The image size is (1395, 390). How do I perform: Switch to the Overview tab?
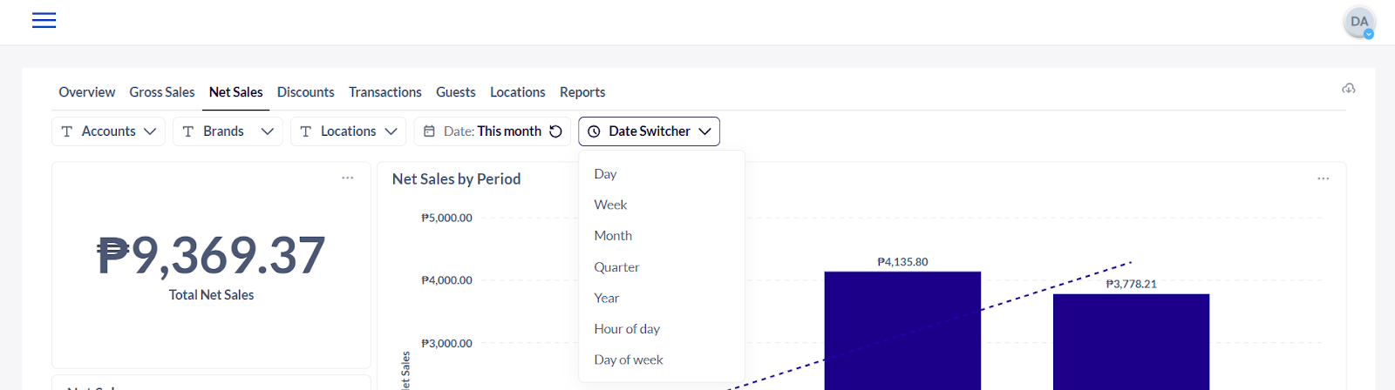pyautogui.click(x=86, y=92)
